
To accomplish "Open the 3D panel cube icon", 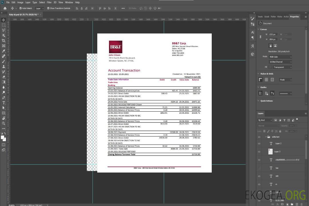I will 252,54.
